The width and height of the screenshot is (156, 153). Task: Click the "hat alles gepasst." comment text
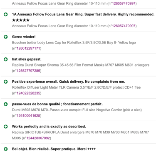[27, 59]
